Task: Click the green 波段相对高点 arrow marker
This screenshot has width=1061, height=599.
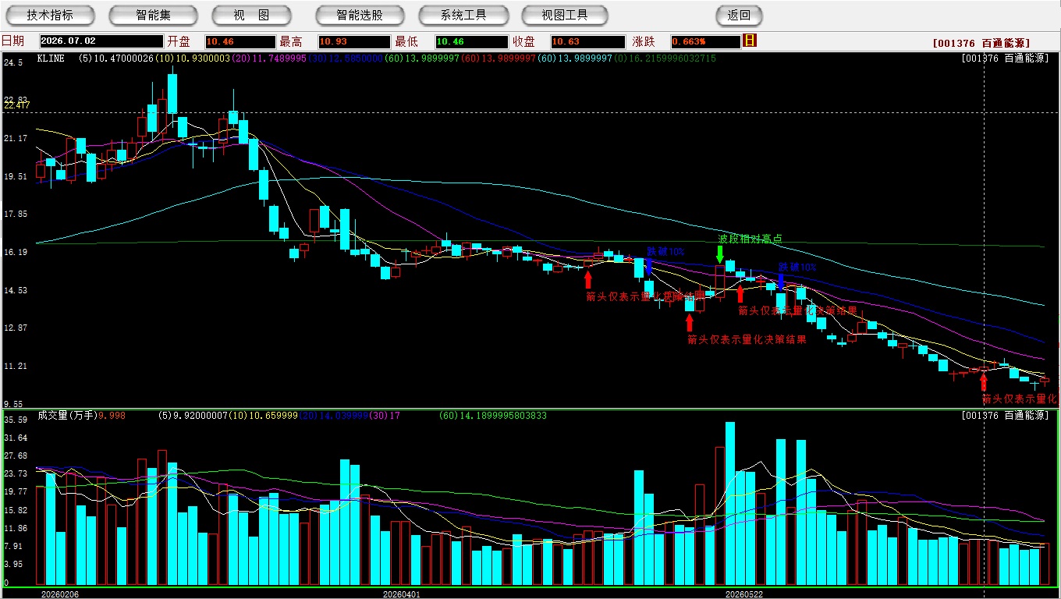Action: tap(720, 254)
